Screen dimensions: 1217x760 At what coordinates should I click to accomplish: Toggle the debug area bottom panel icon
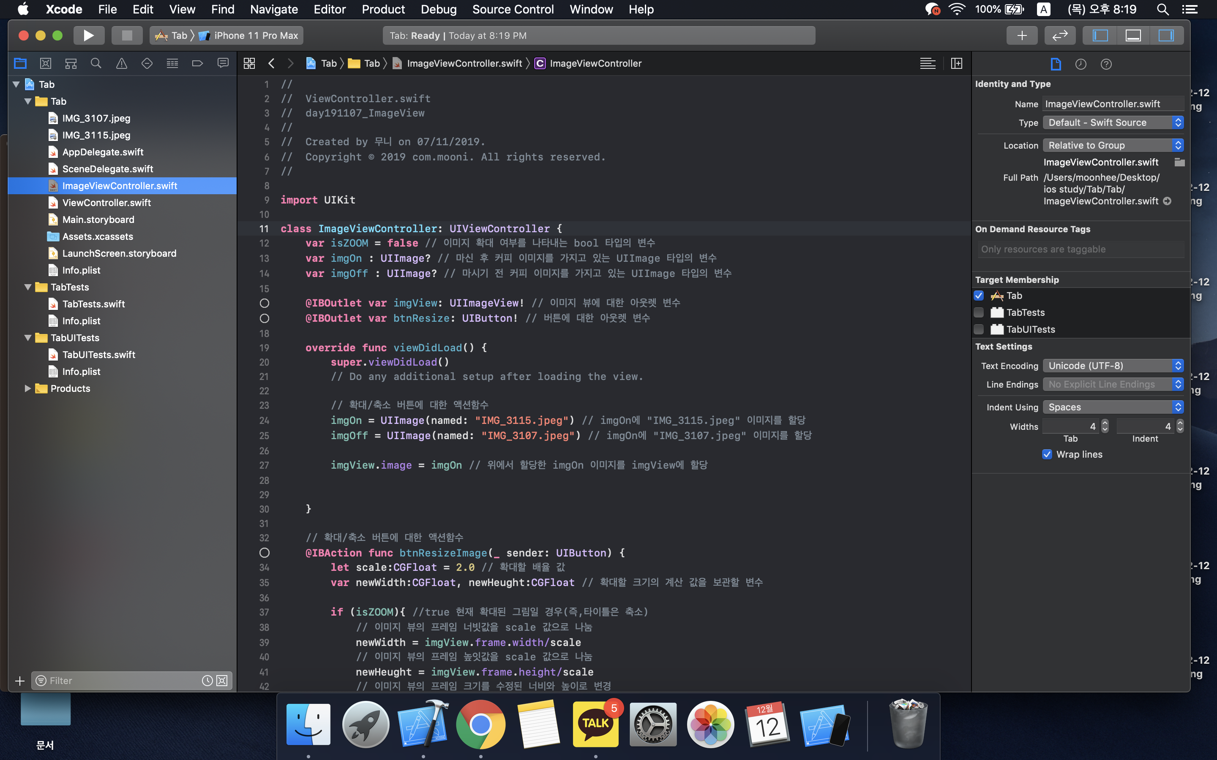tap(1133, 36)
